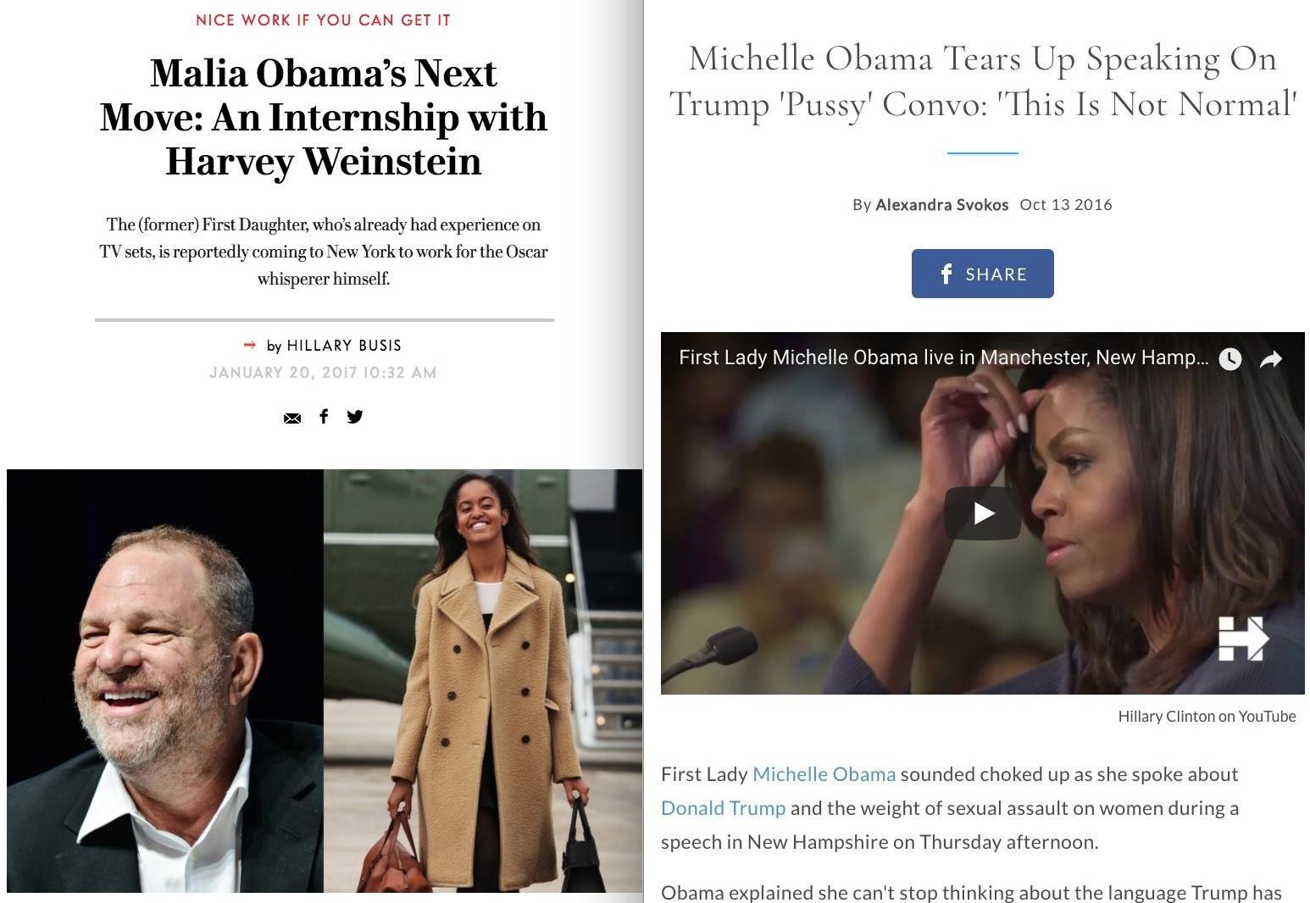The width and height of the screenshot is (1310, 903).
Task: Play the Michelle Obama video
Action: pyautogui.click(x=983, y=512)
